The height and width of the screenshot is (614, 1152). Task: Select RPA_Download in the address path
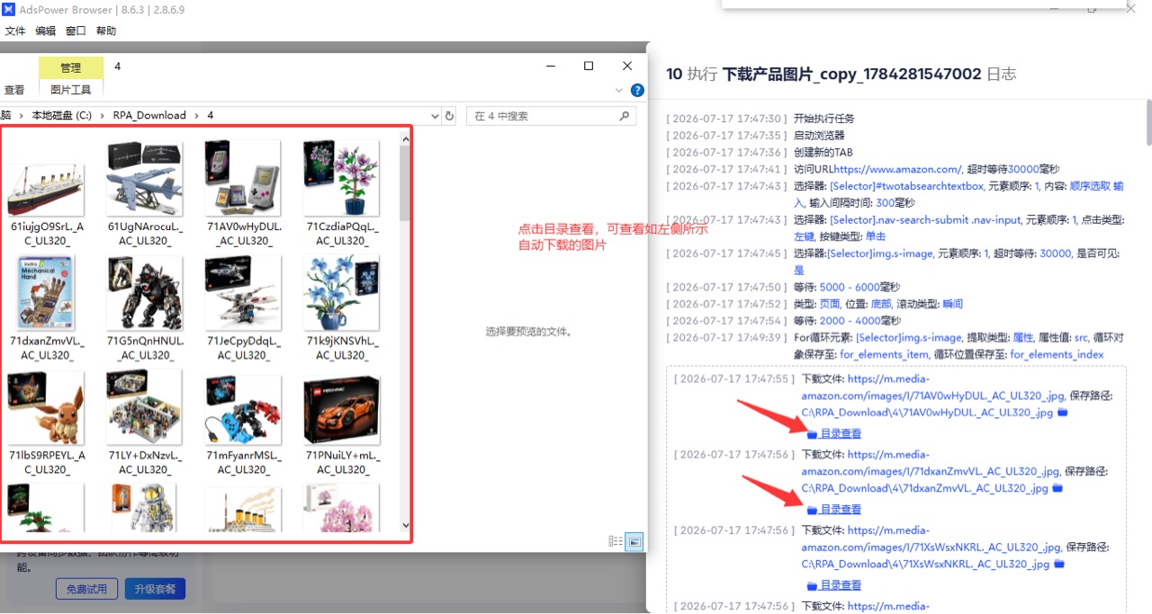[x=149, y=115]
